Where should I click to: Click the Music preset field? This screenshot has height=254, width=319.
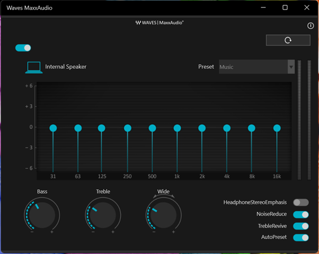253,67
